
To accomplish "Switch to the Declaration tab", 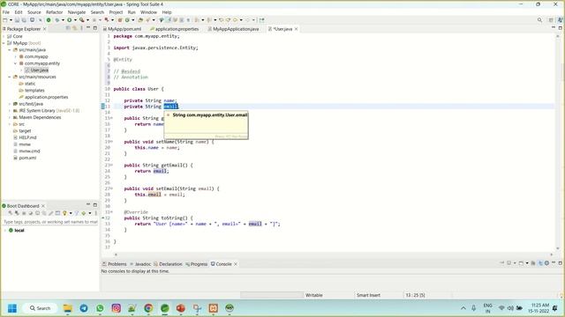I will pos(168,264).
